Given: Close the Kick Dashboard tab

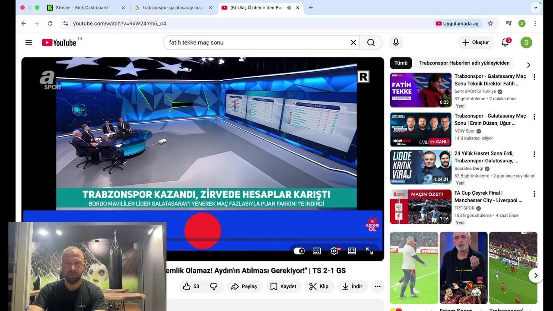Looking at the screenshot, I should (123, 8).
